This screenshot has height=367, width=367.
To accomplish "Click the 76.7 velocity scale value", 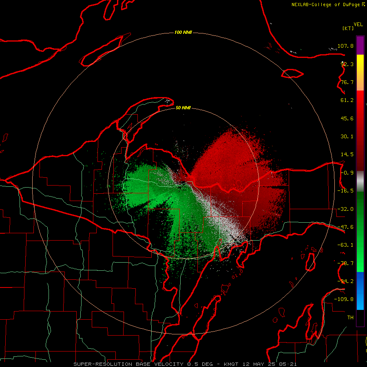I will coord(347,82).
